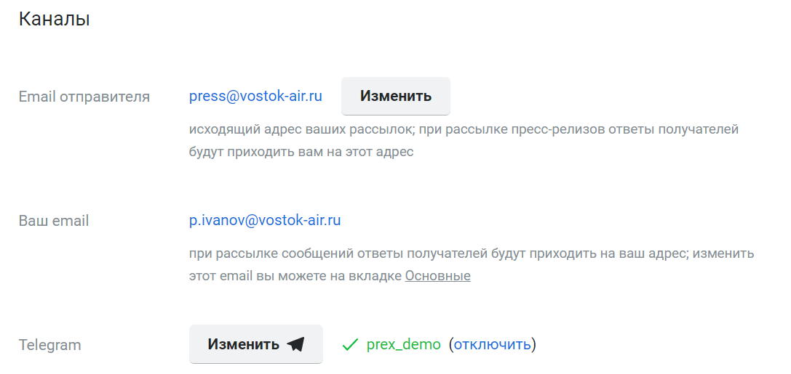791x374 pixels.
Task: Click the text 'этот email вы можете на вкладке'
Action: 295,276
